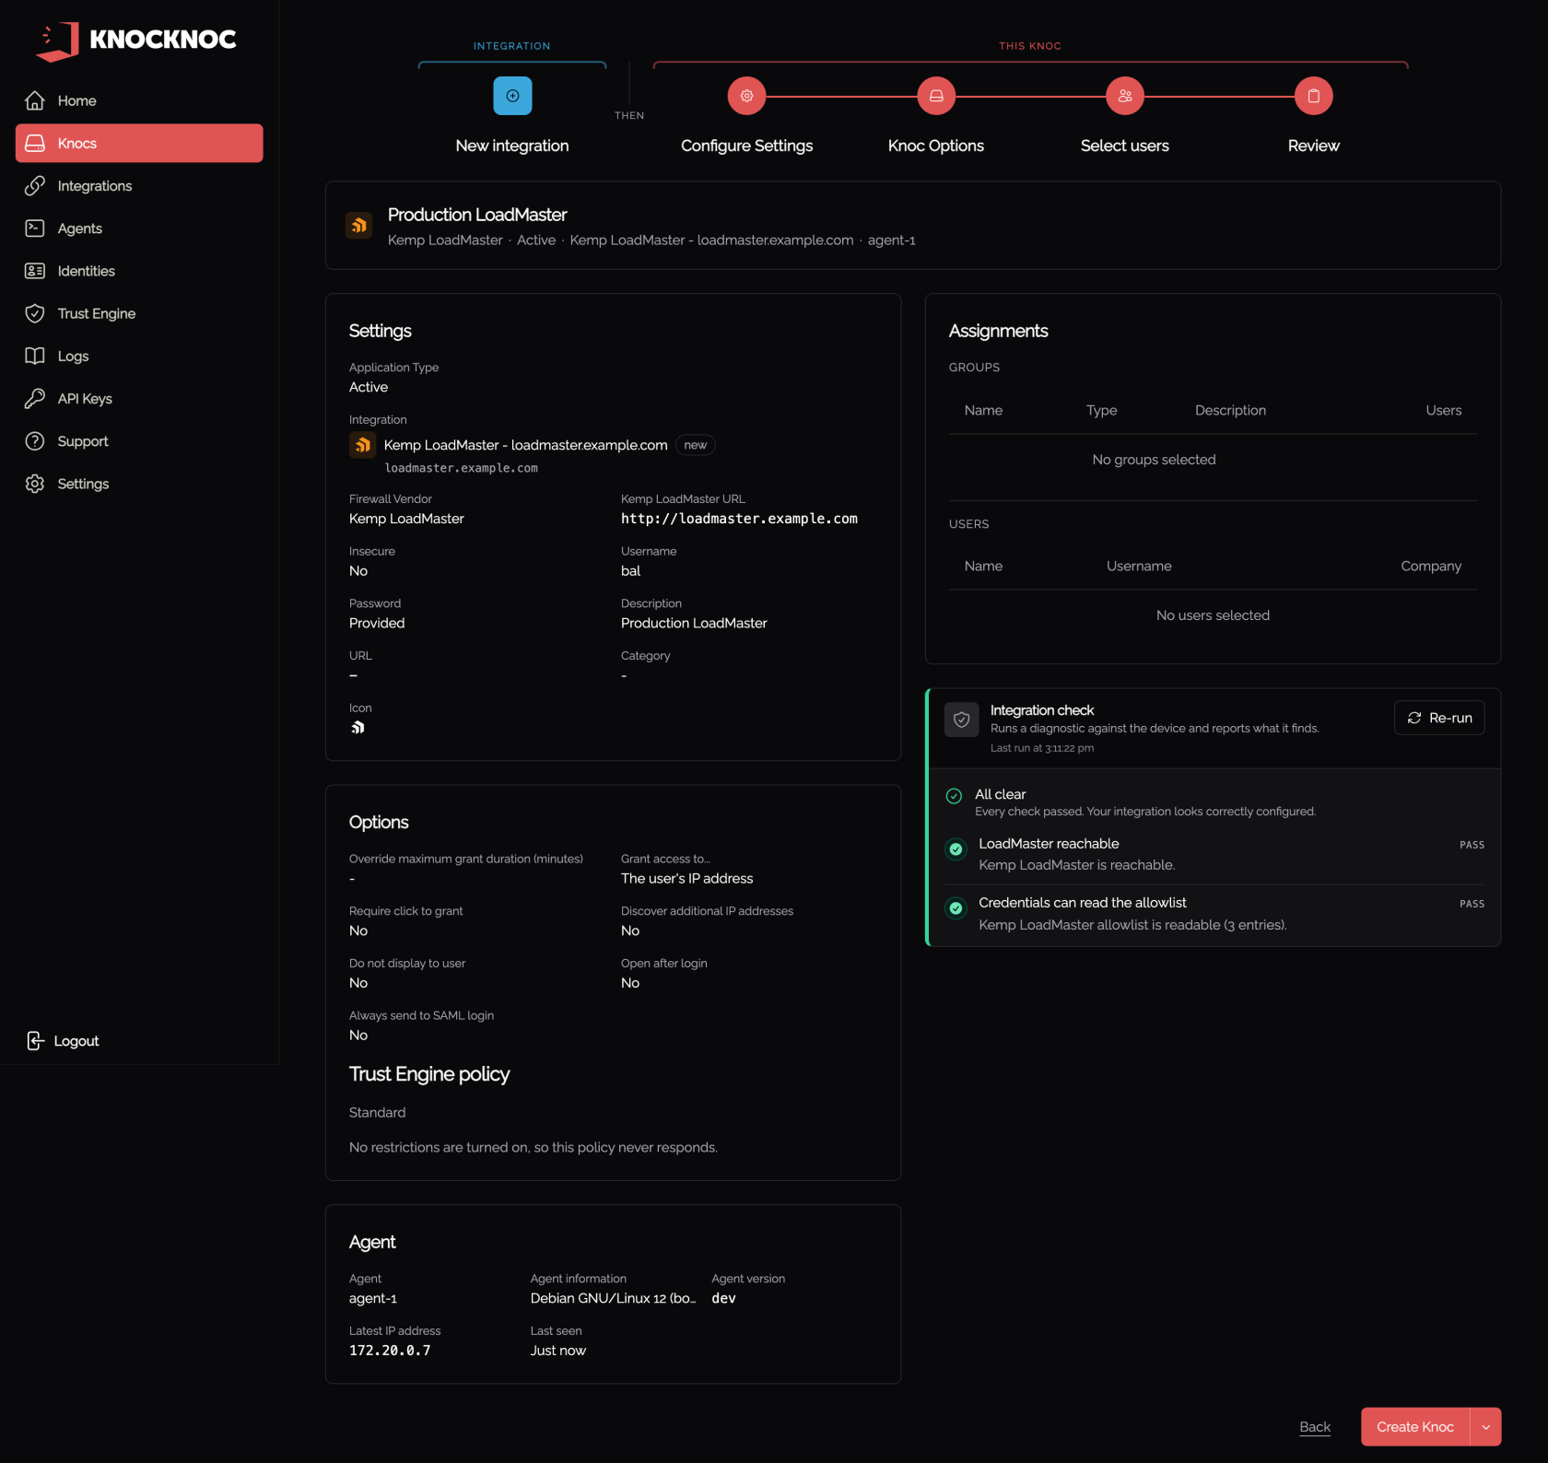Create the Knoc
The height and width of the screenshot is (1463, 1548).
pos(1415,1427)
